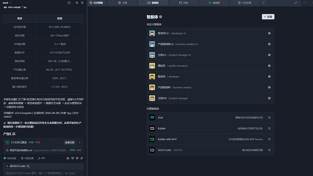Click the 创建 button to create agent

point(268,17)
